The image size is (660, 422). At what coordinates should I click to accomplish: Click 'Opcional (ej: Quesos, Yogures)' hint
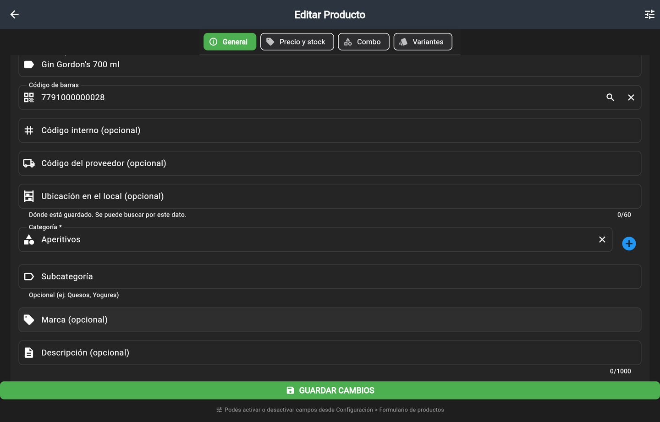74,295
